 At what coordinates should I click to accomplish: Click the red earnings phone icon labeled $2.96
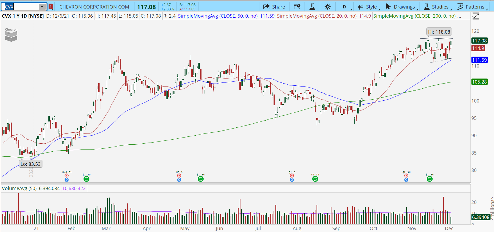click(406, 175)
